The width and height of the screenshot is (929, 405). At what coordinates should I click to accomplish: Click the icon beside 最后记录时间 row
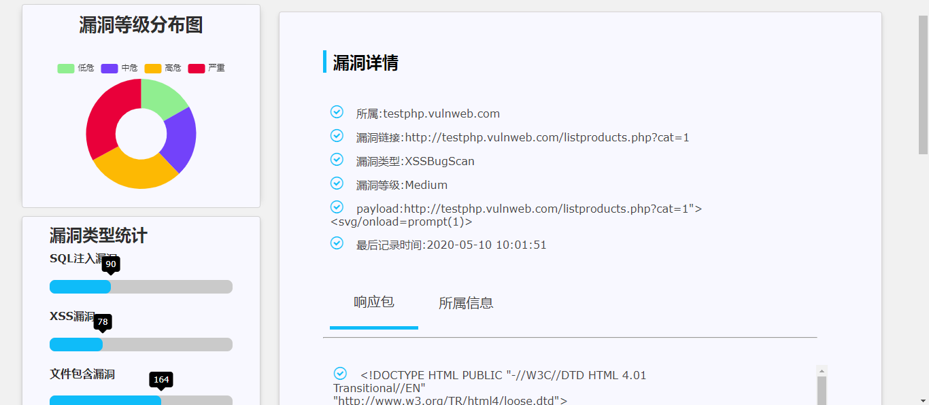click(337, 242)
